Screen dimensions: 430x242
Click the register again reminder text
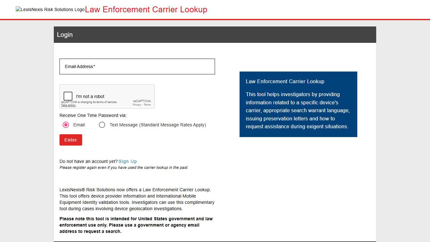tap(123, 167)
